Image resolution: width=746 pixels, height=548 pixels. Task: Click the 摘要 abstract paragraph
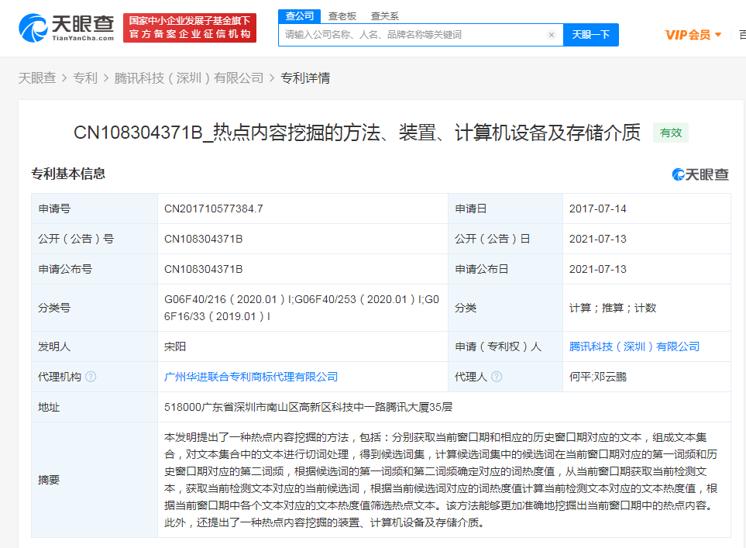(x=441, y=480)
